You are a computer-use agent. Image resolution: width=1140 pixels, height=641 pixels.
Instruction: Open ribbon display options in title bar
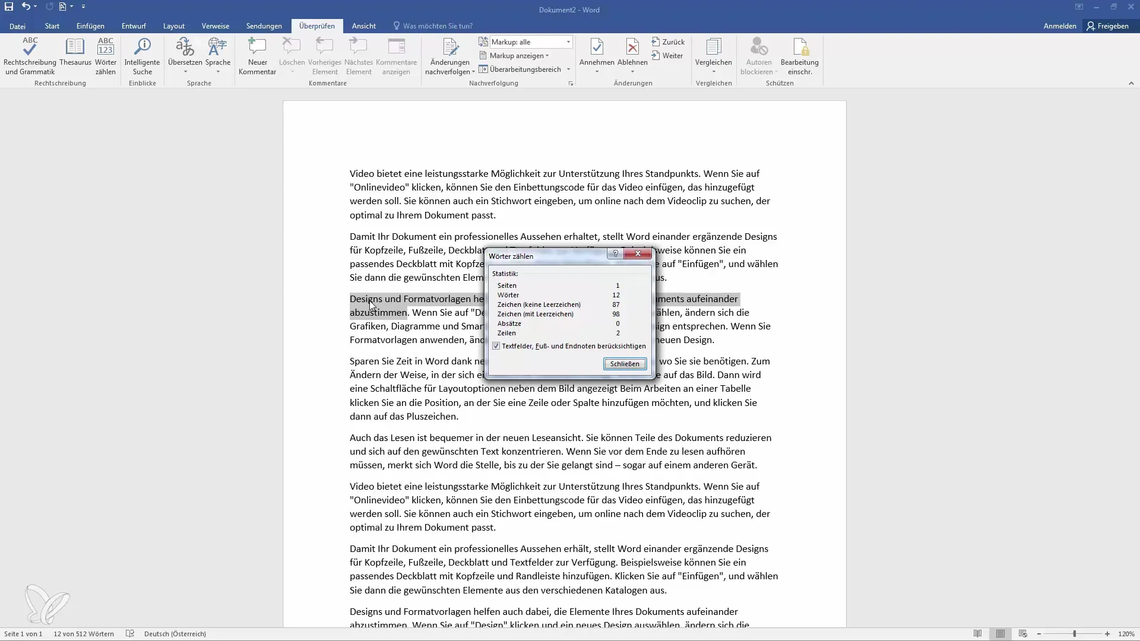[1079, 7]
